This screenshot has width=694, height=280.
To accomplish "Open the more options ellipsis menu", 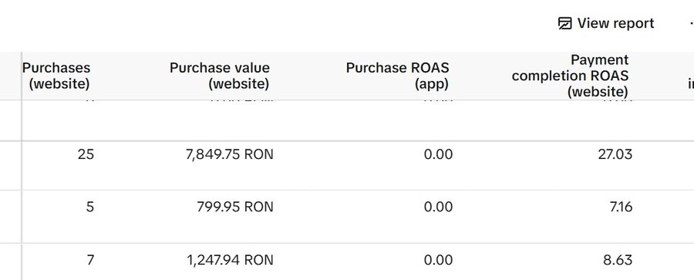I will (692, 23).
